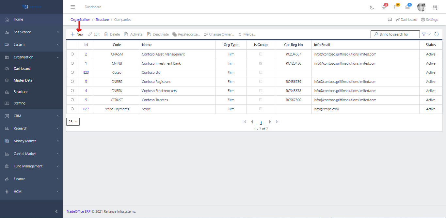Toggle dark mode moon icon
This screenshot has height=218, width=446.
click(x=372, y=7)
